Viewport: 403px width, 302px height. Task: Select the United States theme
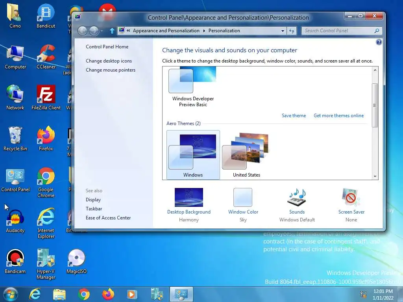point(246,155)
